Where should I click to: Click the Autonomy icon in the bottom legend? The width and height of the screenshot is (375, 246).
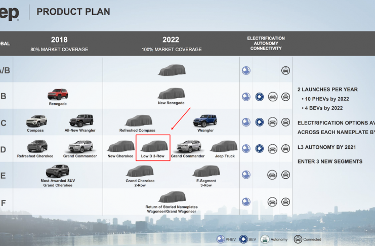point(265,239)
